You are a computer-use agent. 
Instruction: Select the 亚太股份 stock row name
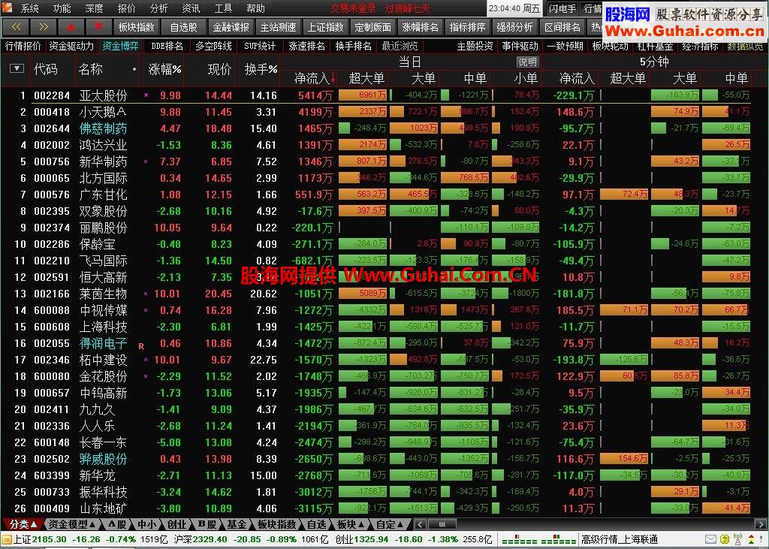[x=103, y=95]
